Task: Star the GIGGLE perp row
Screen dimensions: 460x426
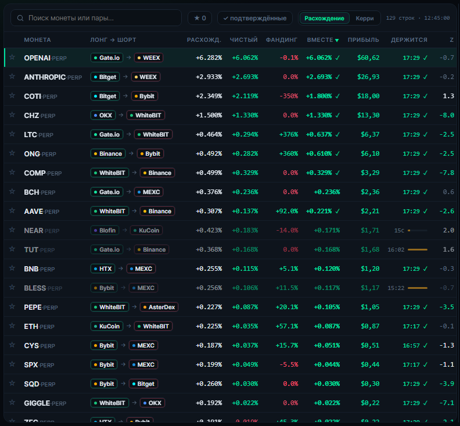Action: point(12,402)
